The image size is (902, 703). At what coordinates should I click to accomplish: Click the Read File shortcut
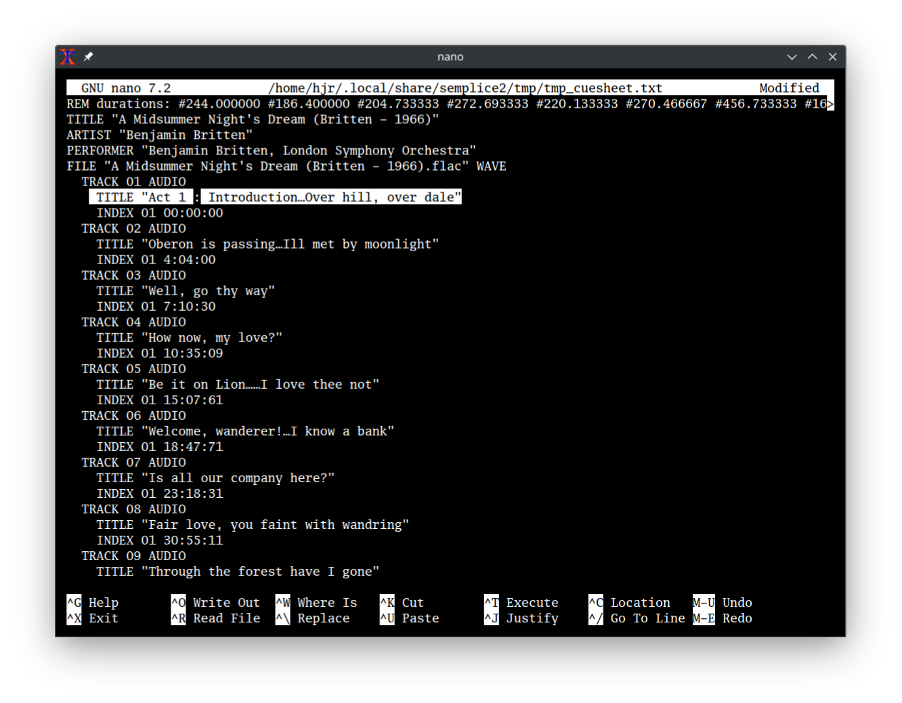coord(226,618)
